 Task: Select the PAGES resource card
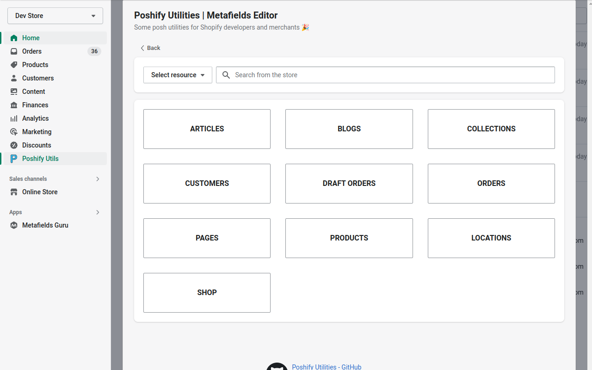point(207,238)
